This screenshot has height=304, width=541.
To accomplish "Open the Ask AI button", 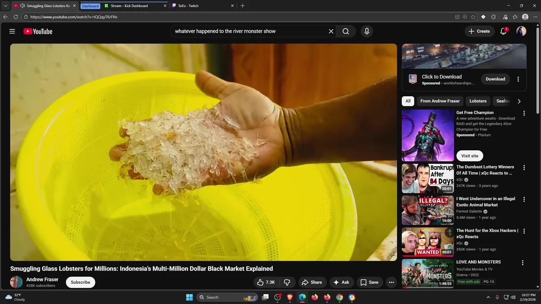I will pyautogui.click(x=341, y=282).
